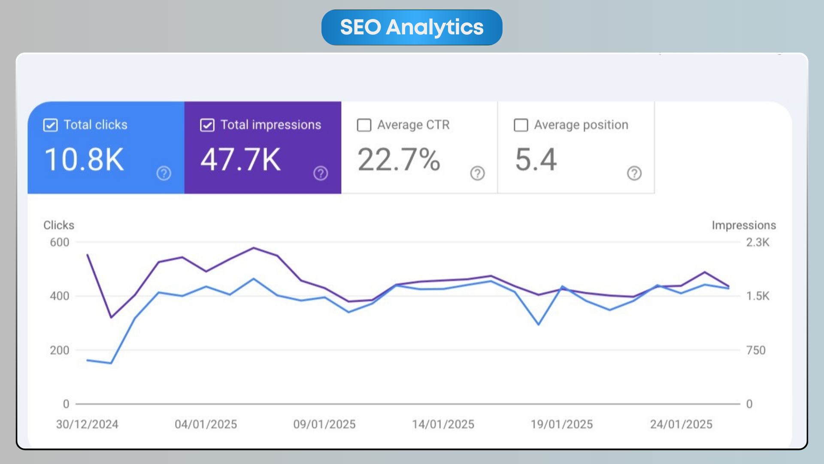Click the Impressions axis title
Image resolution: width=824 pixels, height=464 pixels.
pos(744,225)
